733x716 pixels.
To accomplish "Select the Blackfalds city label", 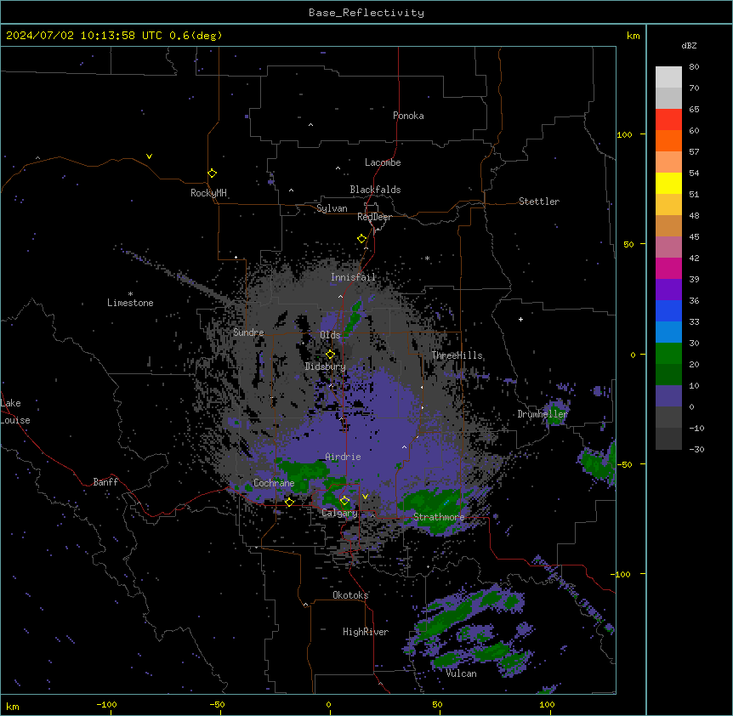I will 375,190.
